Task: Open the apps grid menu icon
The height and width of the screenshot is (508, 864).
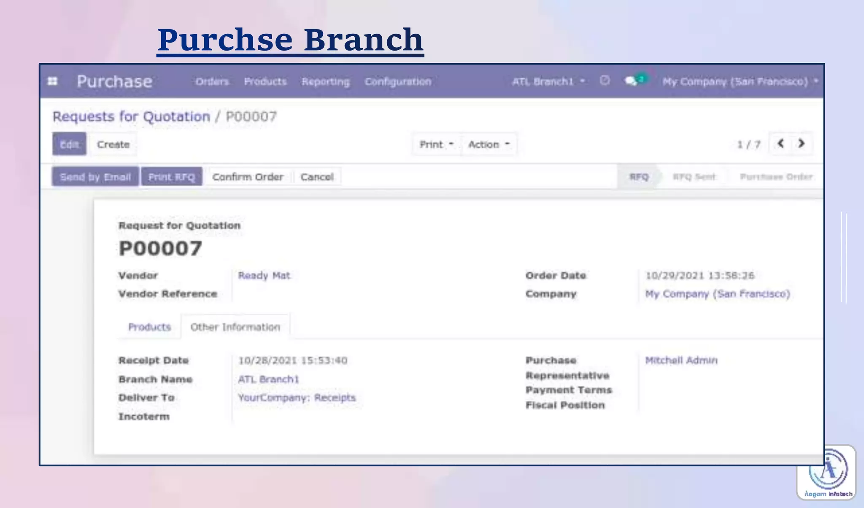Action: tap(53, 81)
